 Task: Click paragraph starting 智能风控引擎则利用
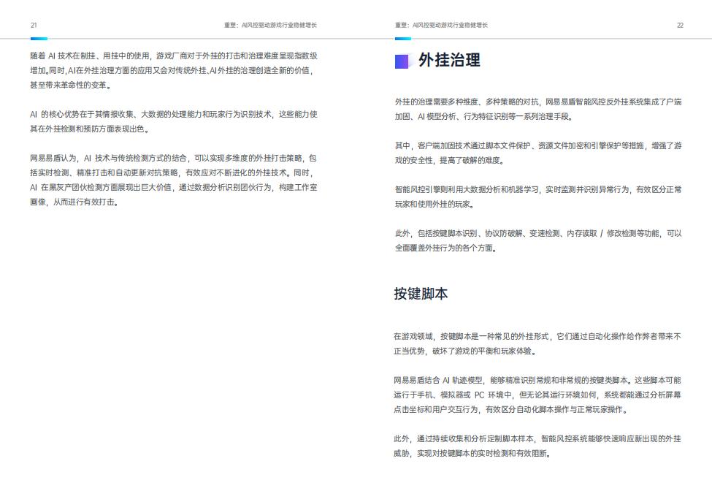[538, 197]
